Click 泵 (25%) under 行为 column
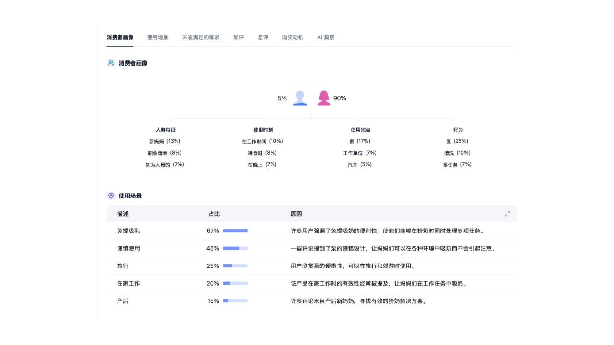The height and width of the screenshot is (345, 614). (x=457, y=141)
